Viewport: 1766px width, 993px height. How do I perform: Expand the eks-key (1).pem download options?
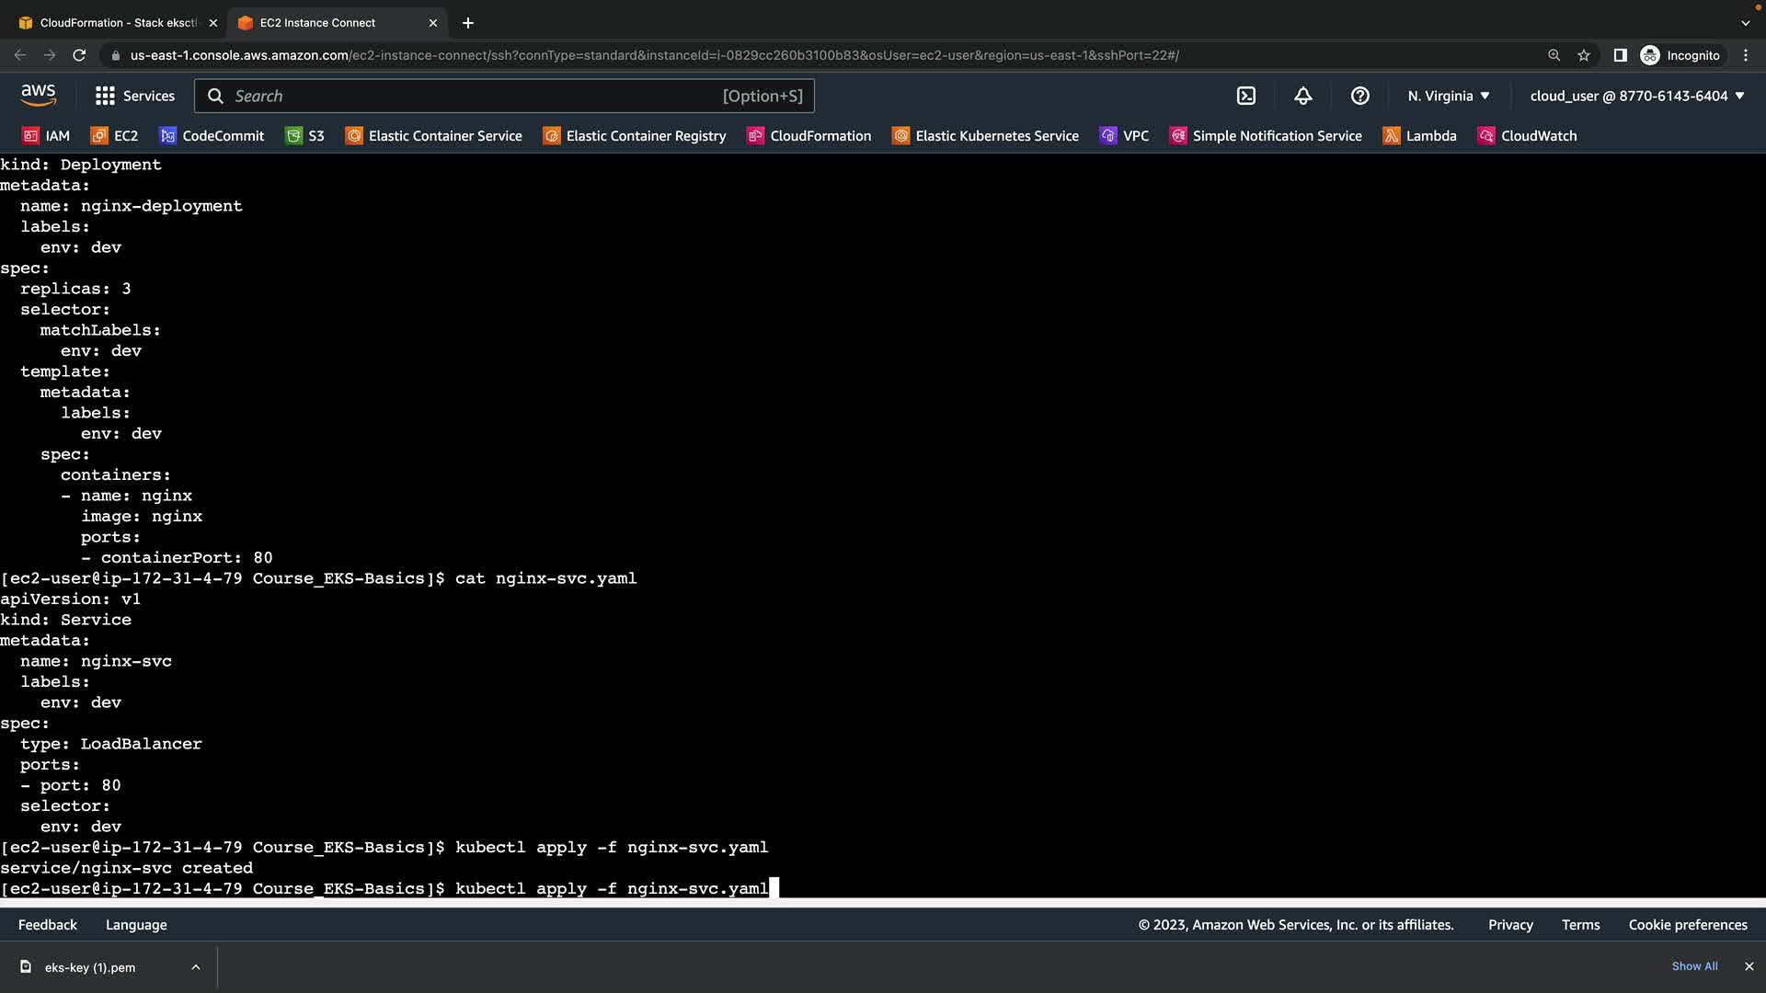tap(196, 967)
